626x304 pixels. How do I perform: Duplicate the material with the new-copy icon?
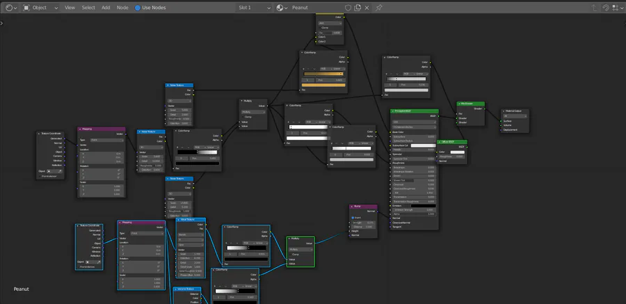[x=358, y=8]
